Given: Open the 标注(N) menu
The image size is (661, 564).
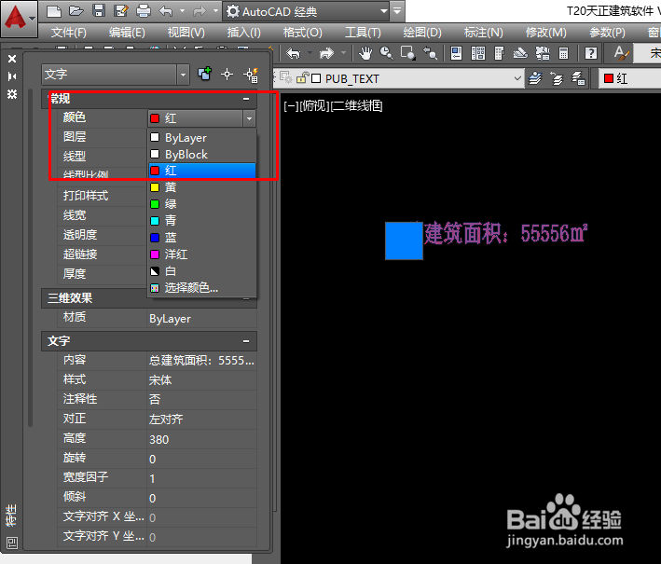Looking at the screenshot, I should tap(484, 33).
